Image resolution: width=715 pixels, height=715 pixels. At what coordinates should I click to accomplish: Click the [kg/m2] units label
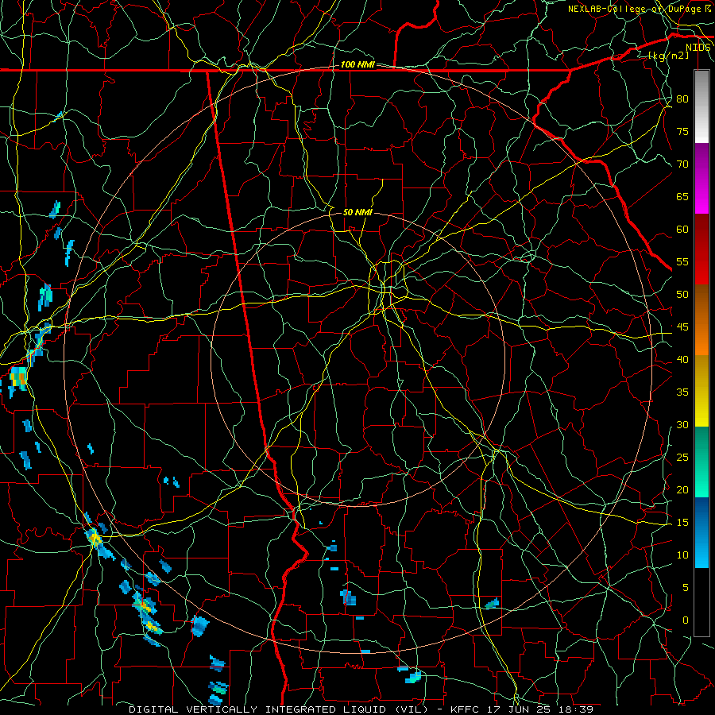click(668, 56)
